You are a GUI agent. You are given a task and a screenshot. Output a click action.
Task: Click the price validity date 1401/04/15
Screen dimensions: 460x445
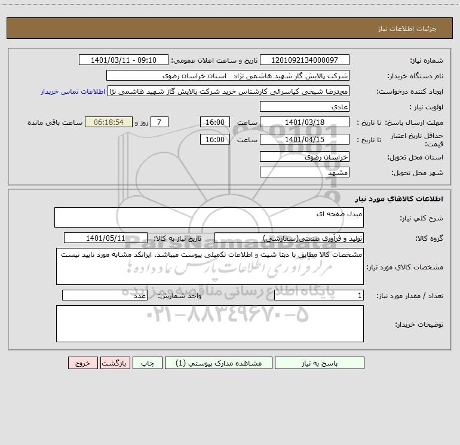tap(305, 139)
